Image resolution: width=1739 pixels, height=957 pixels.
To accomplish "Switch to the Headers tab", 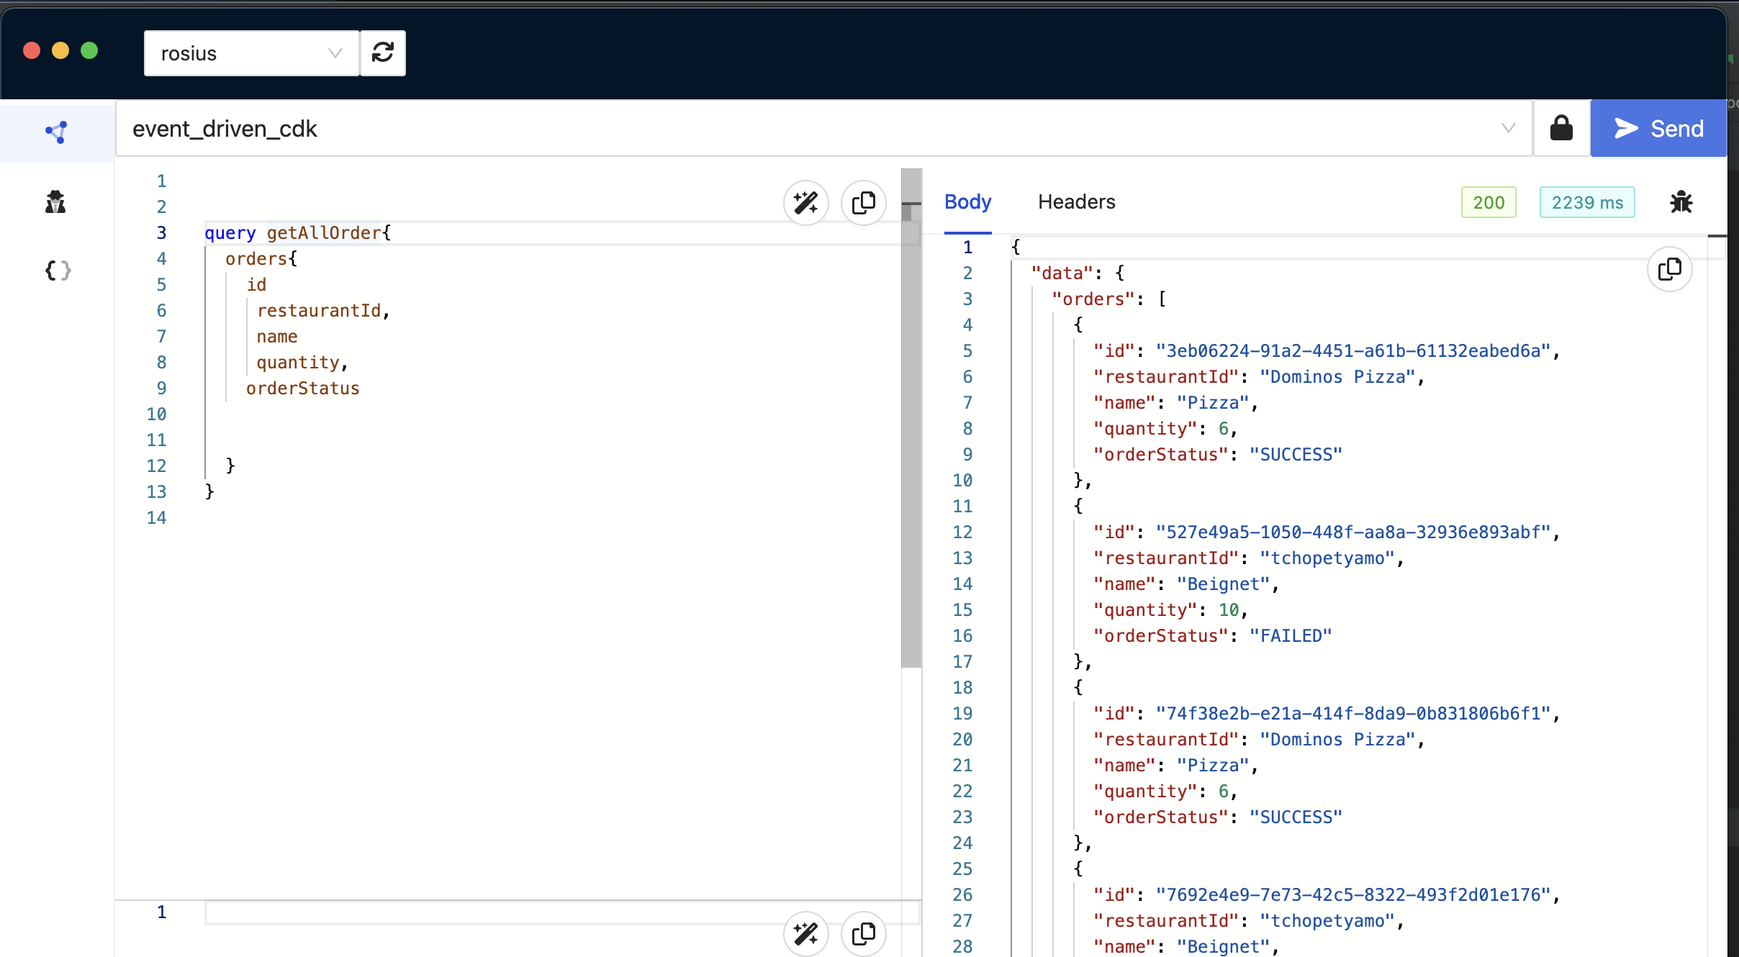I will 1076,202.
